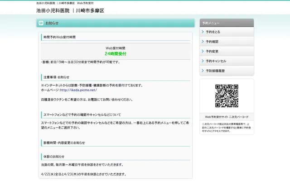The height and width of the screenshot is (181, 290).
Task: Select the 診察時間・内容変更のお知らせ heading
Action: tap(64, 143)
